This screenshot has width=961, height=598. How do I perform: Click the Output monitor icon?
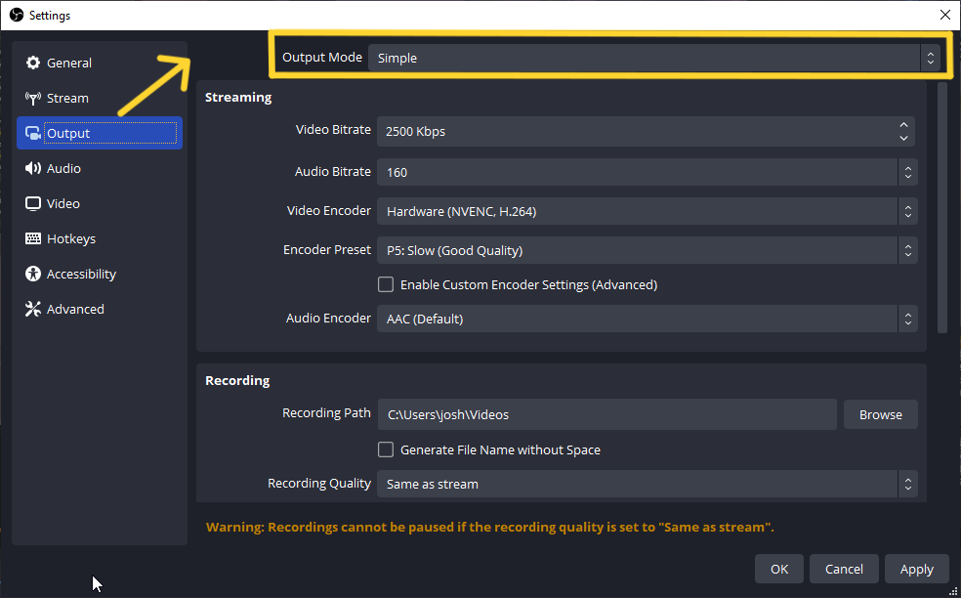coord(33,133)
